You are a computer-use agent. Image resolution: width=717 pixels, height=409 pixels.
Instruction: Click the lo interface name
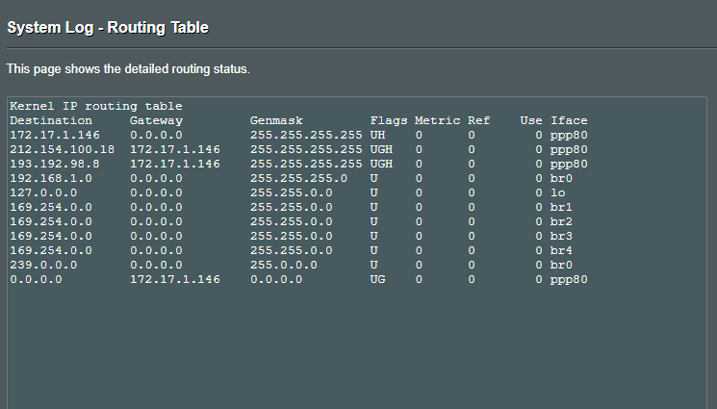(x=558, y=192)
